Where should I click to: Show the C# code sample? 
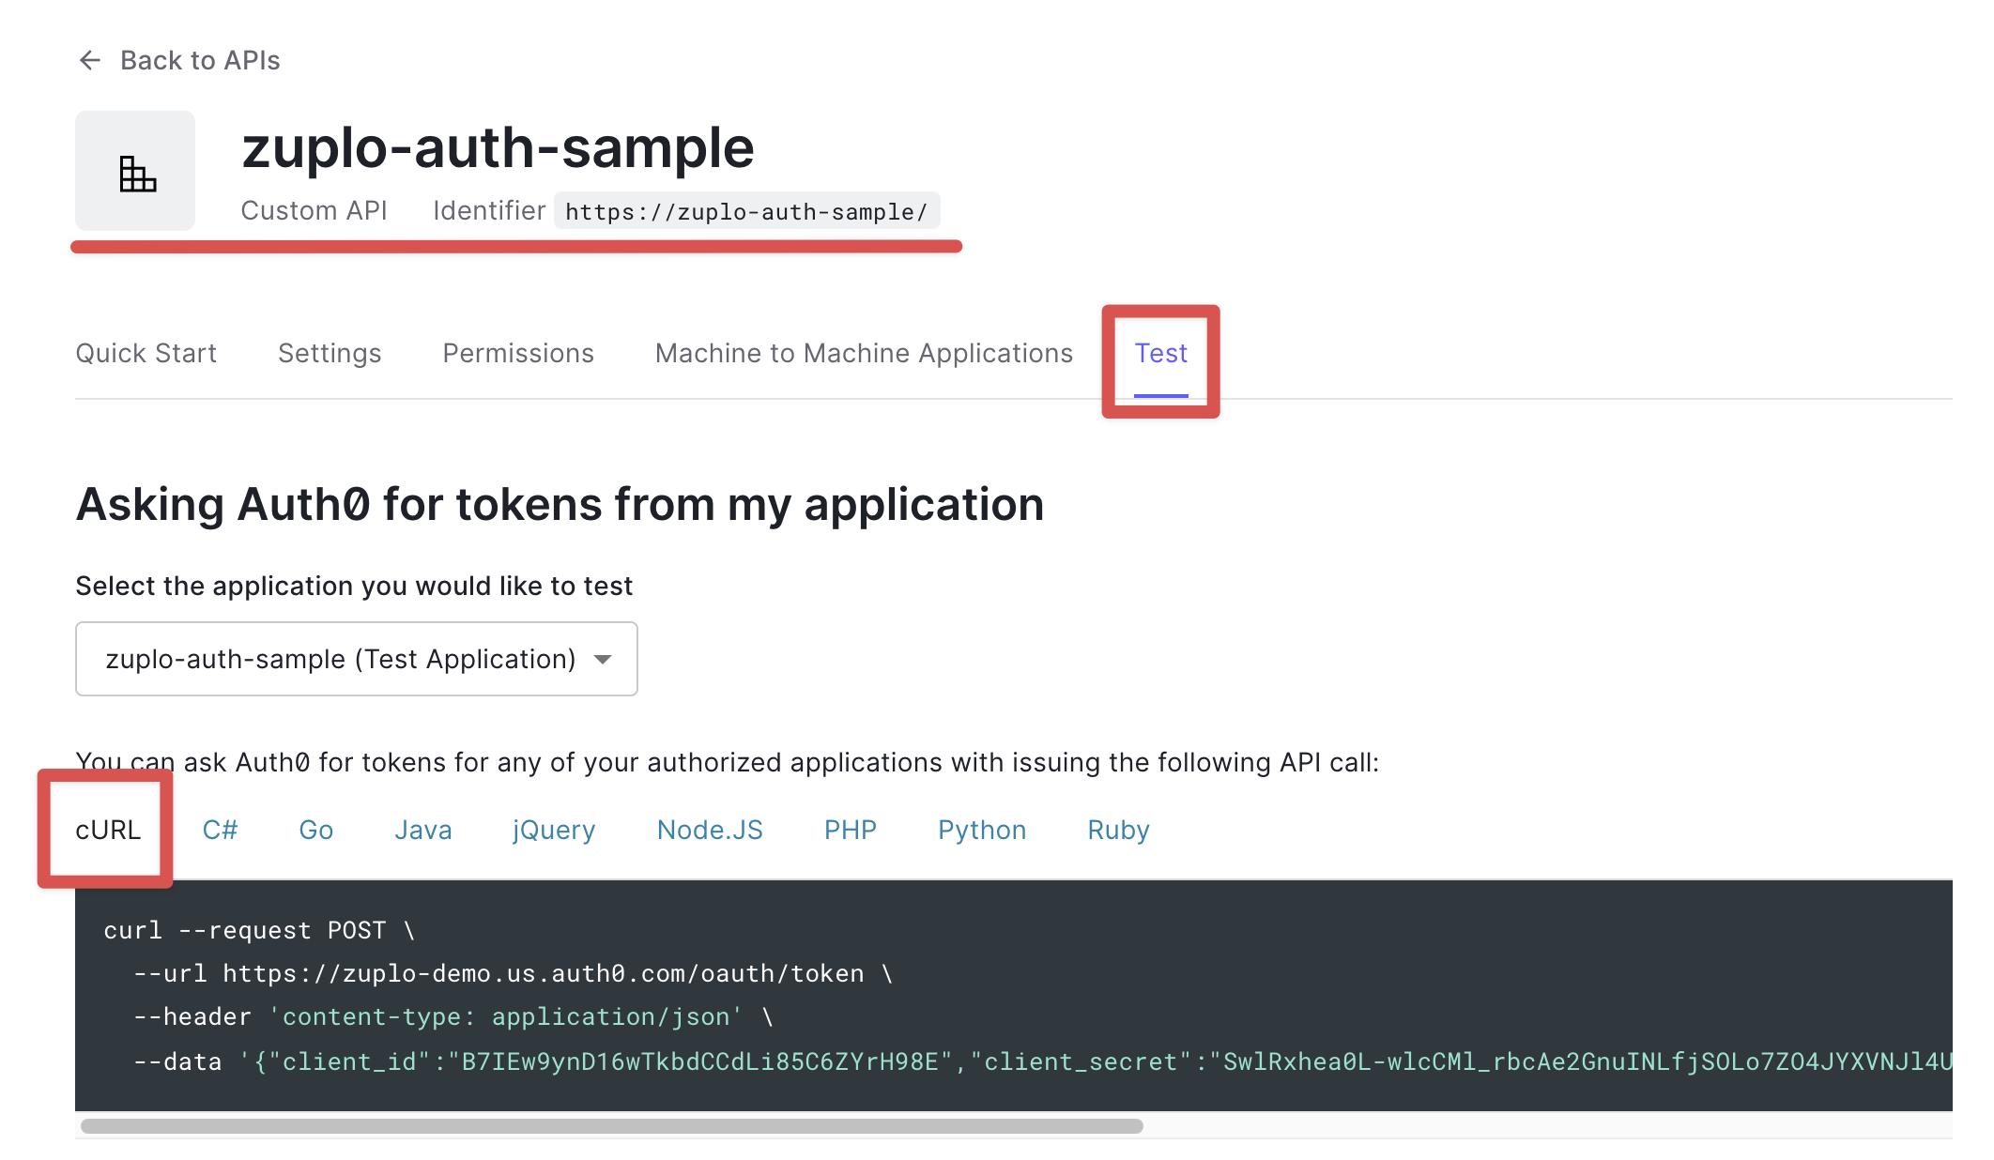tap(221, 830)
